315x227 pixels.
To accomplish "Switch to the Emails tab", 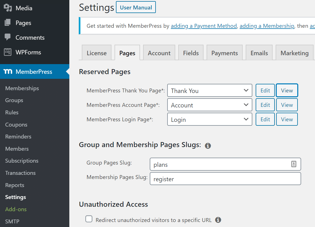I will point(259,53).
